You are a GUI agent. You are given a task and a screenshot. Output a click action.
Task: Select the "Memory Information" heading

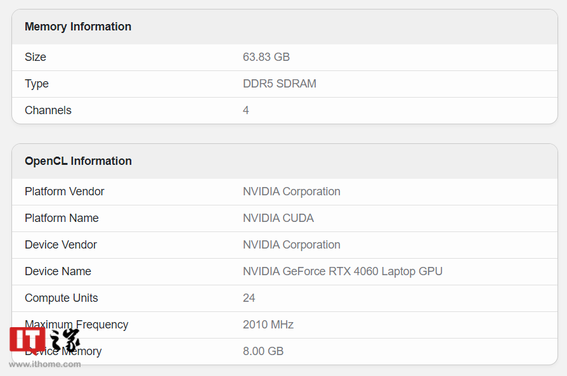(78, 27)
